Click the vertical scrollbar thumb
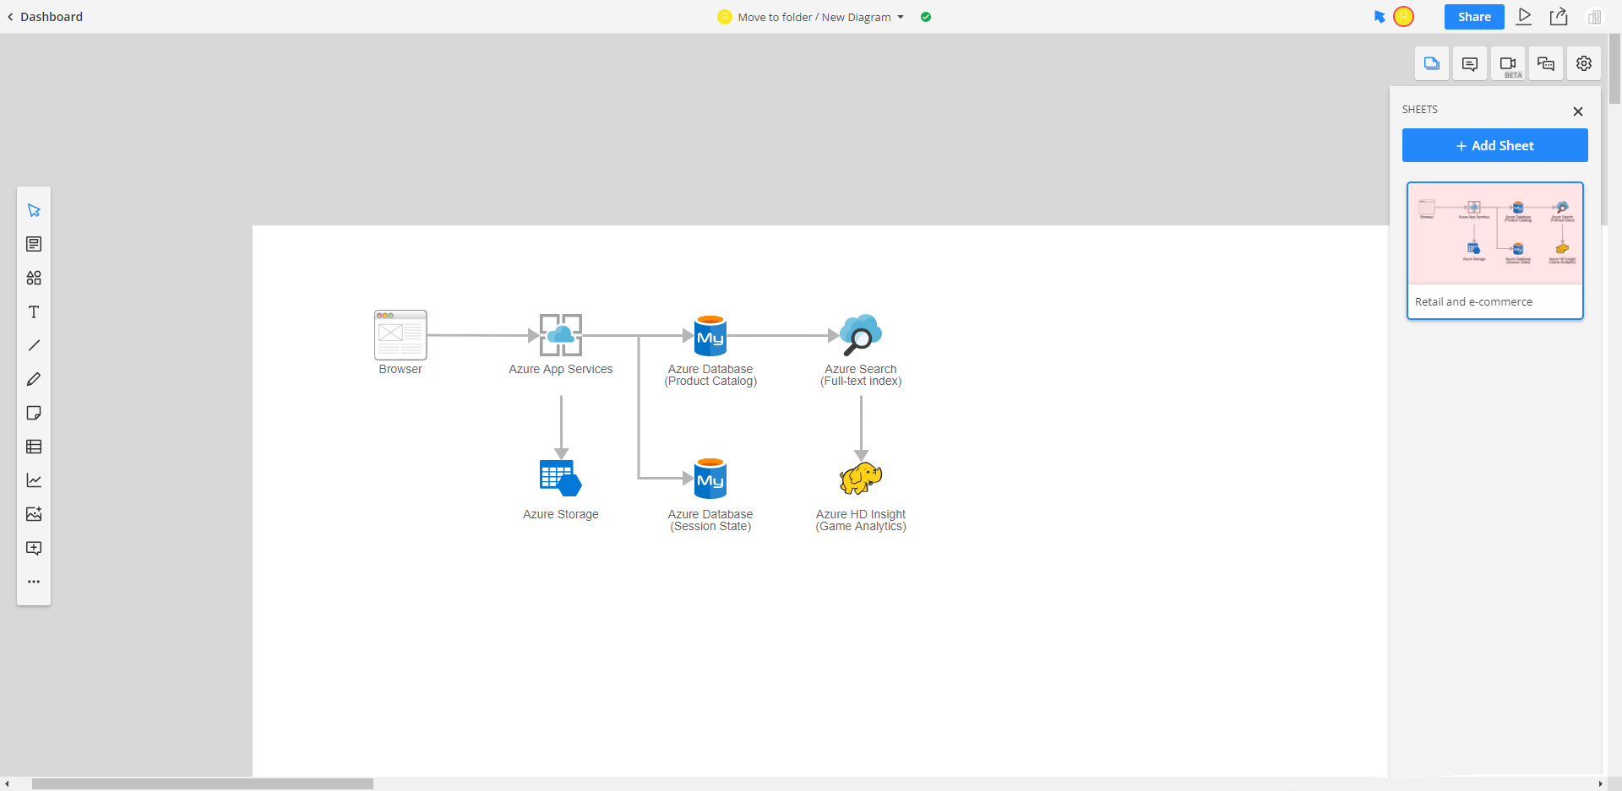Image resolution: width=1622 pixels, height=791 pixels. click(x=1614, y=69)
